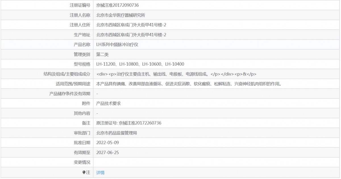
Task: Click the label 变更情况
Action: coord(82,162)
